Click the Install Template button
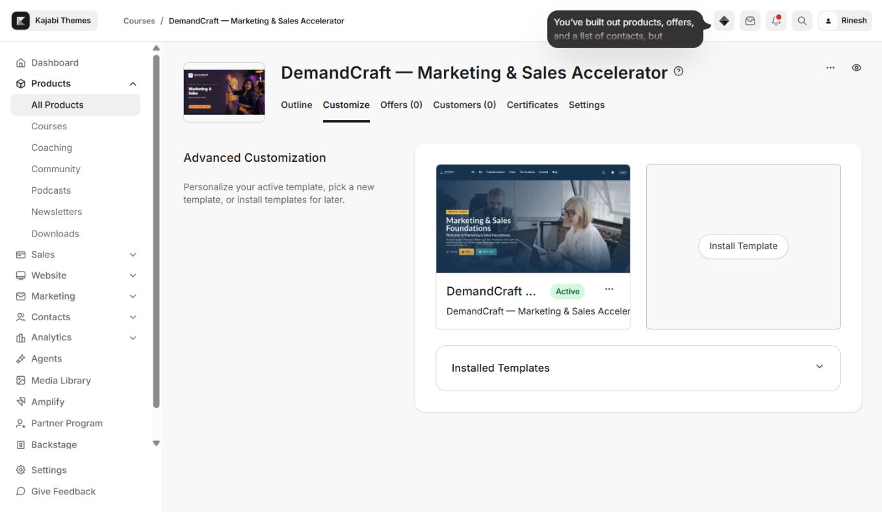This screenshot has height=512, width=882. tap(744, 246)
